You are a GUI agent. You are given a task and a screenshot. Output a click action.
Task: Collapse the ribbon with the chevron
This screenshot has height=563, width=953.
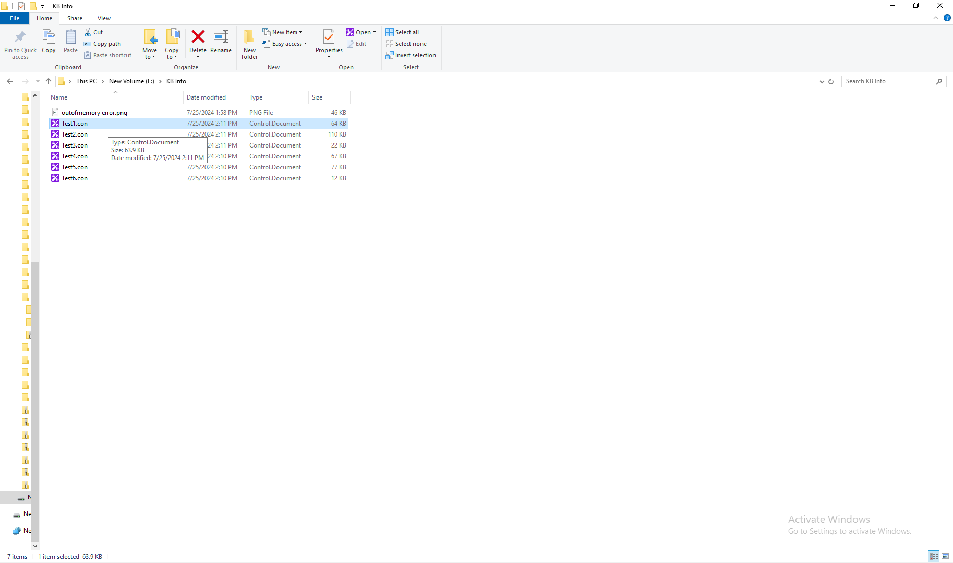tap(936, 18)
